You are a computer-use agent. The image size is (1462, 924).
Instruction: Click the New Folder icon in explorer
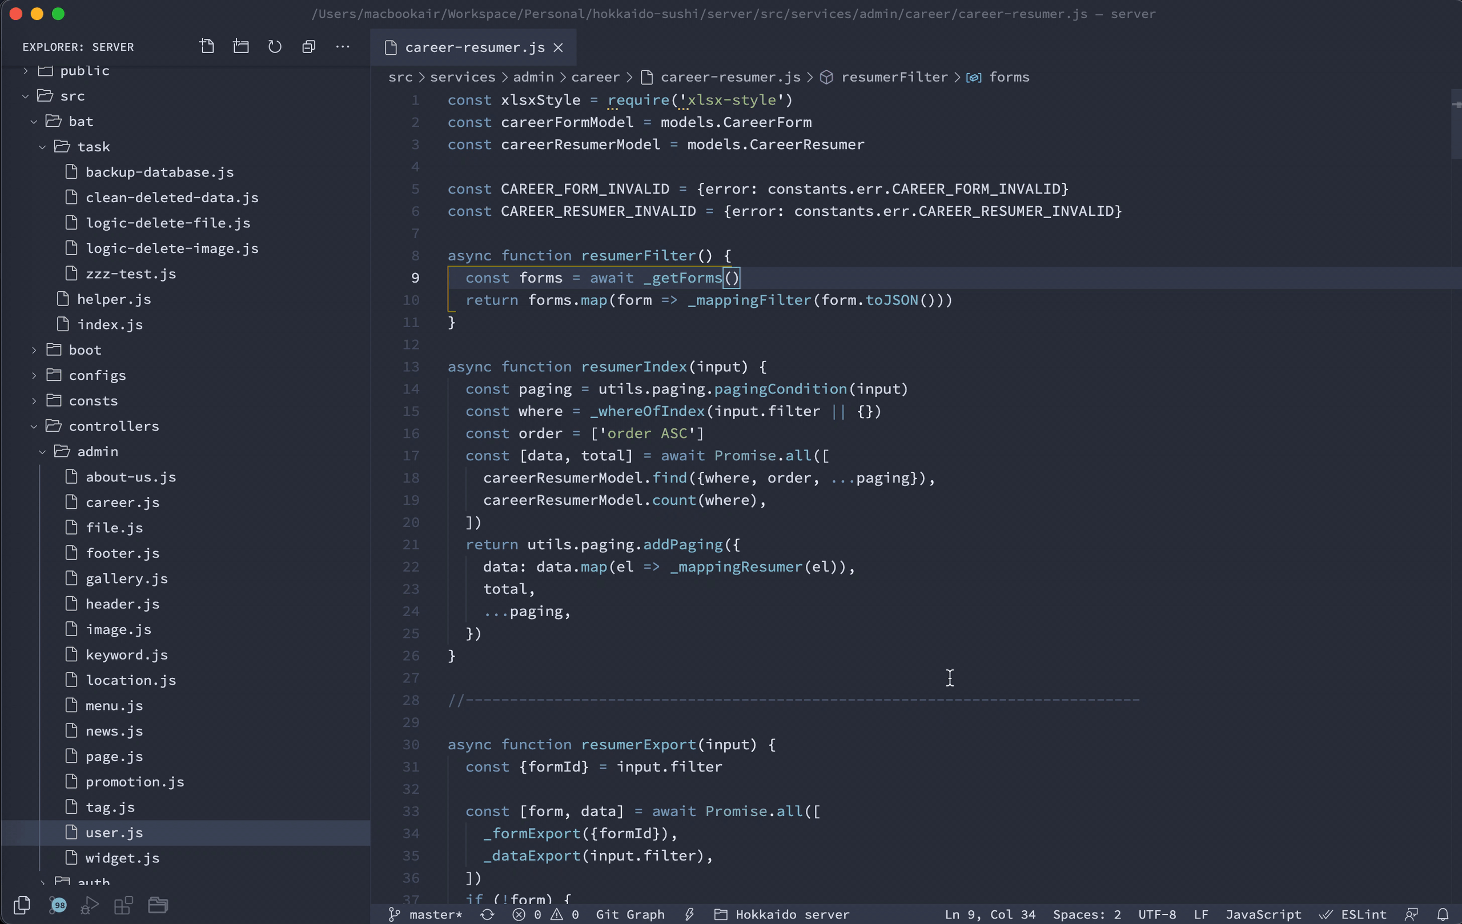(241, 47)
